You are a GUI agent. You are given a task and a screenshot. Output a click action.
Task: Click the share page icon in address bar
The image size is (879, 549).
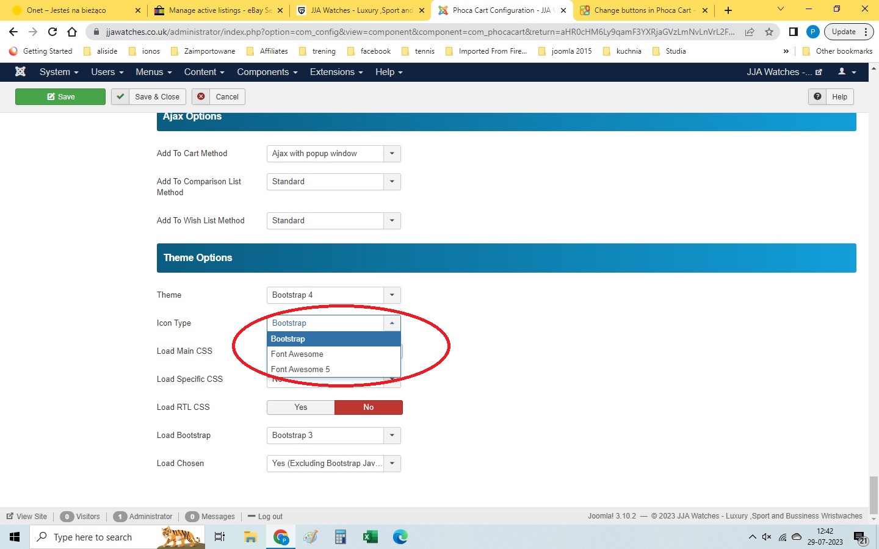[x=750, y=32]
